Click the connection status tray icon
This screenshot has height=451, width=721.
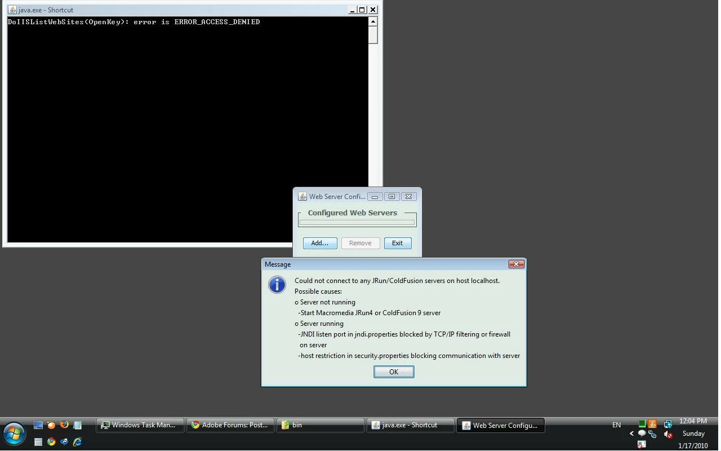(x=652, y=434)
